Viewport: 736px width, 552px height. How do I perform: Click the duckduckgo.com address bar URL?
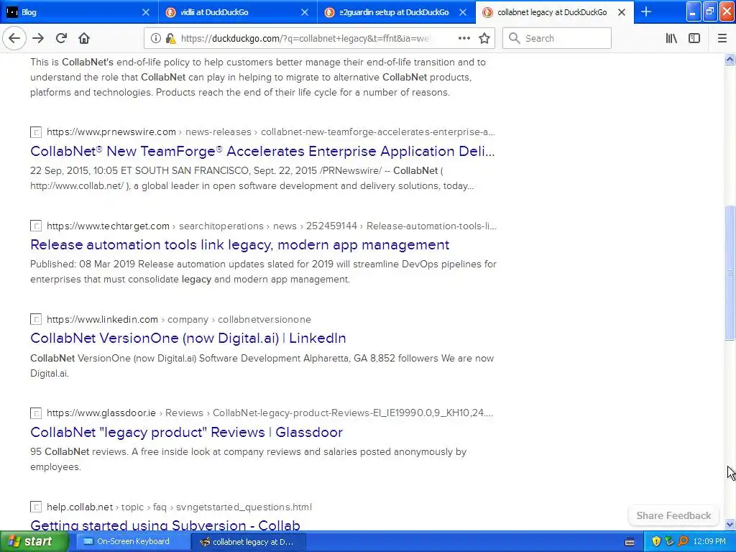click(305, 39)
